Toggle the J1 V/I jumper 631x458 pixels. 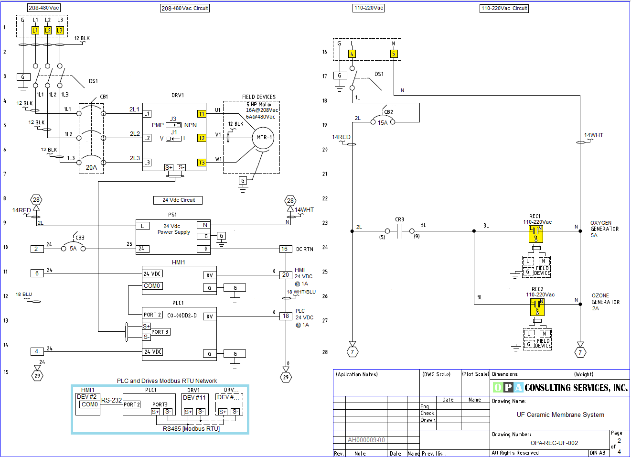tap(173, 139)
